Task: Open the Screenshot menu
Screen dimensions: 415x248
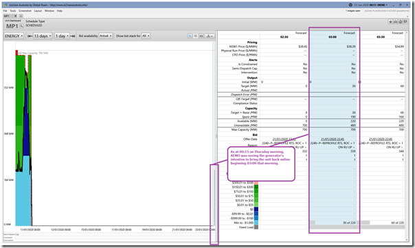Action: point(25,11)
